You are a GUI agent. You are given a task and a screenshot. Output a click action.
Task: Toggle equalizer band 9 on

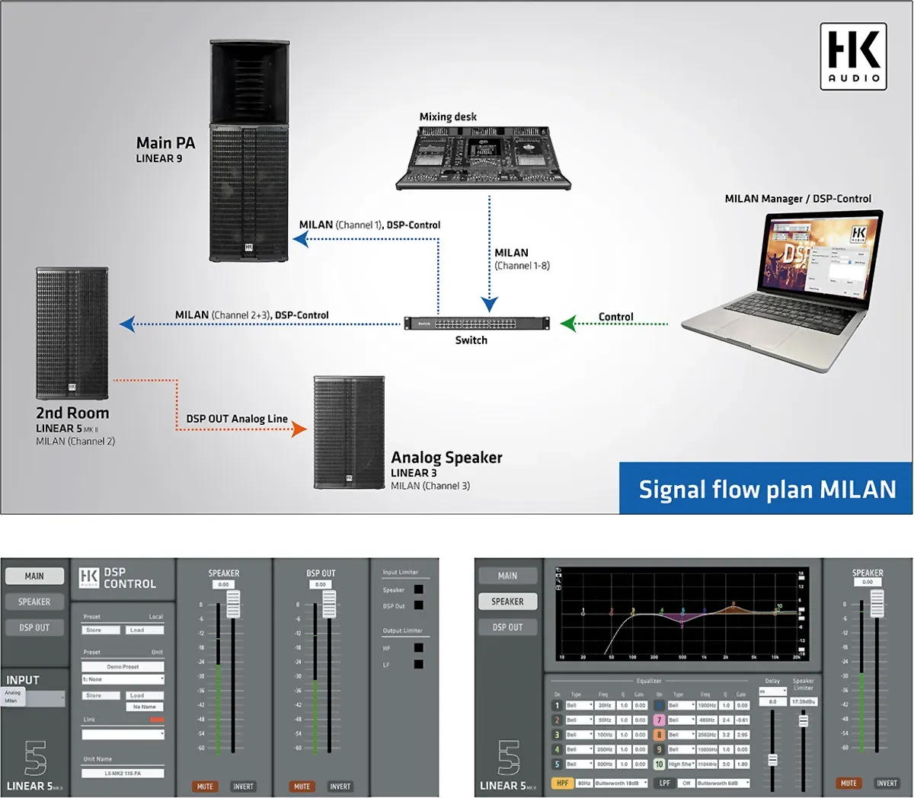pyautogui.click(x=660, y=749)
